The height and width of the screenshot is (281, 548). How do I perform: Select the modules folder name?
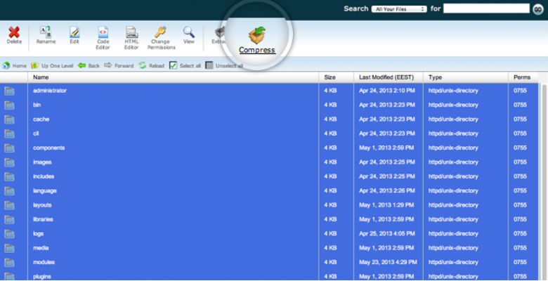point(44,262)
